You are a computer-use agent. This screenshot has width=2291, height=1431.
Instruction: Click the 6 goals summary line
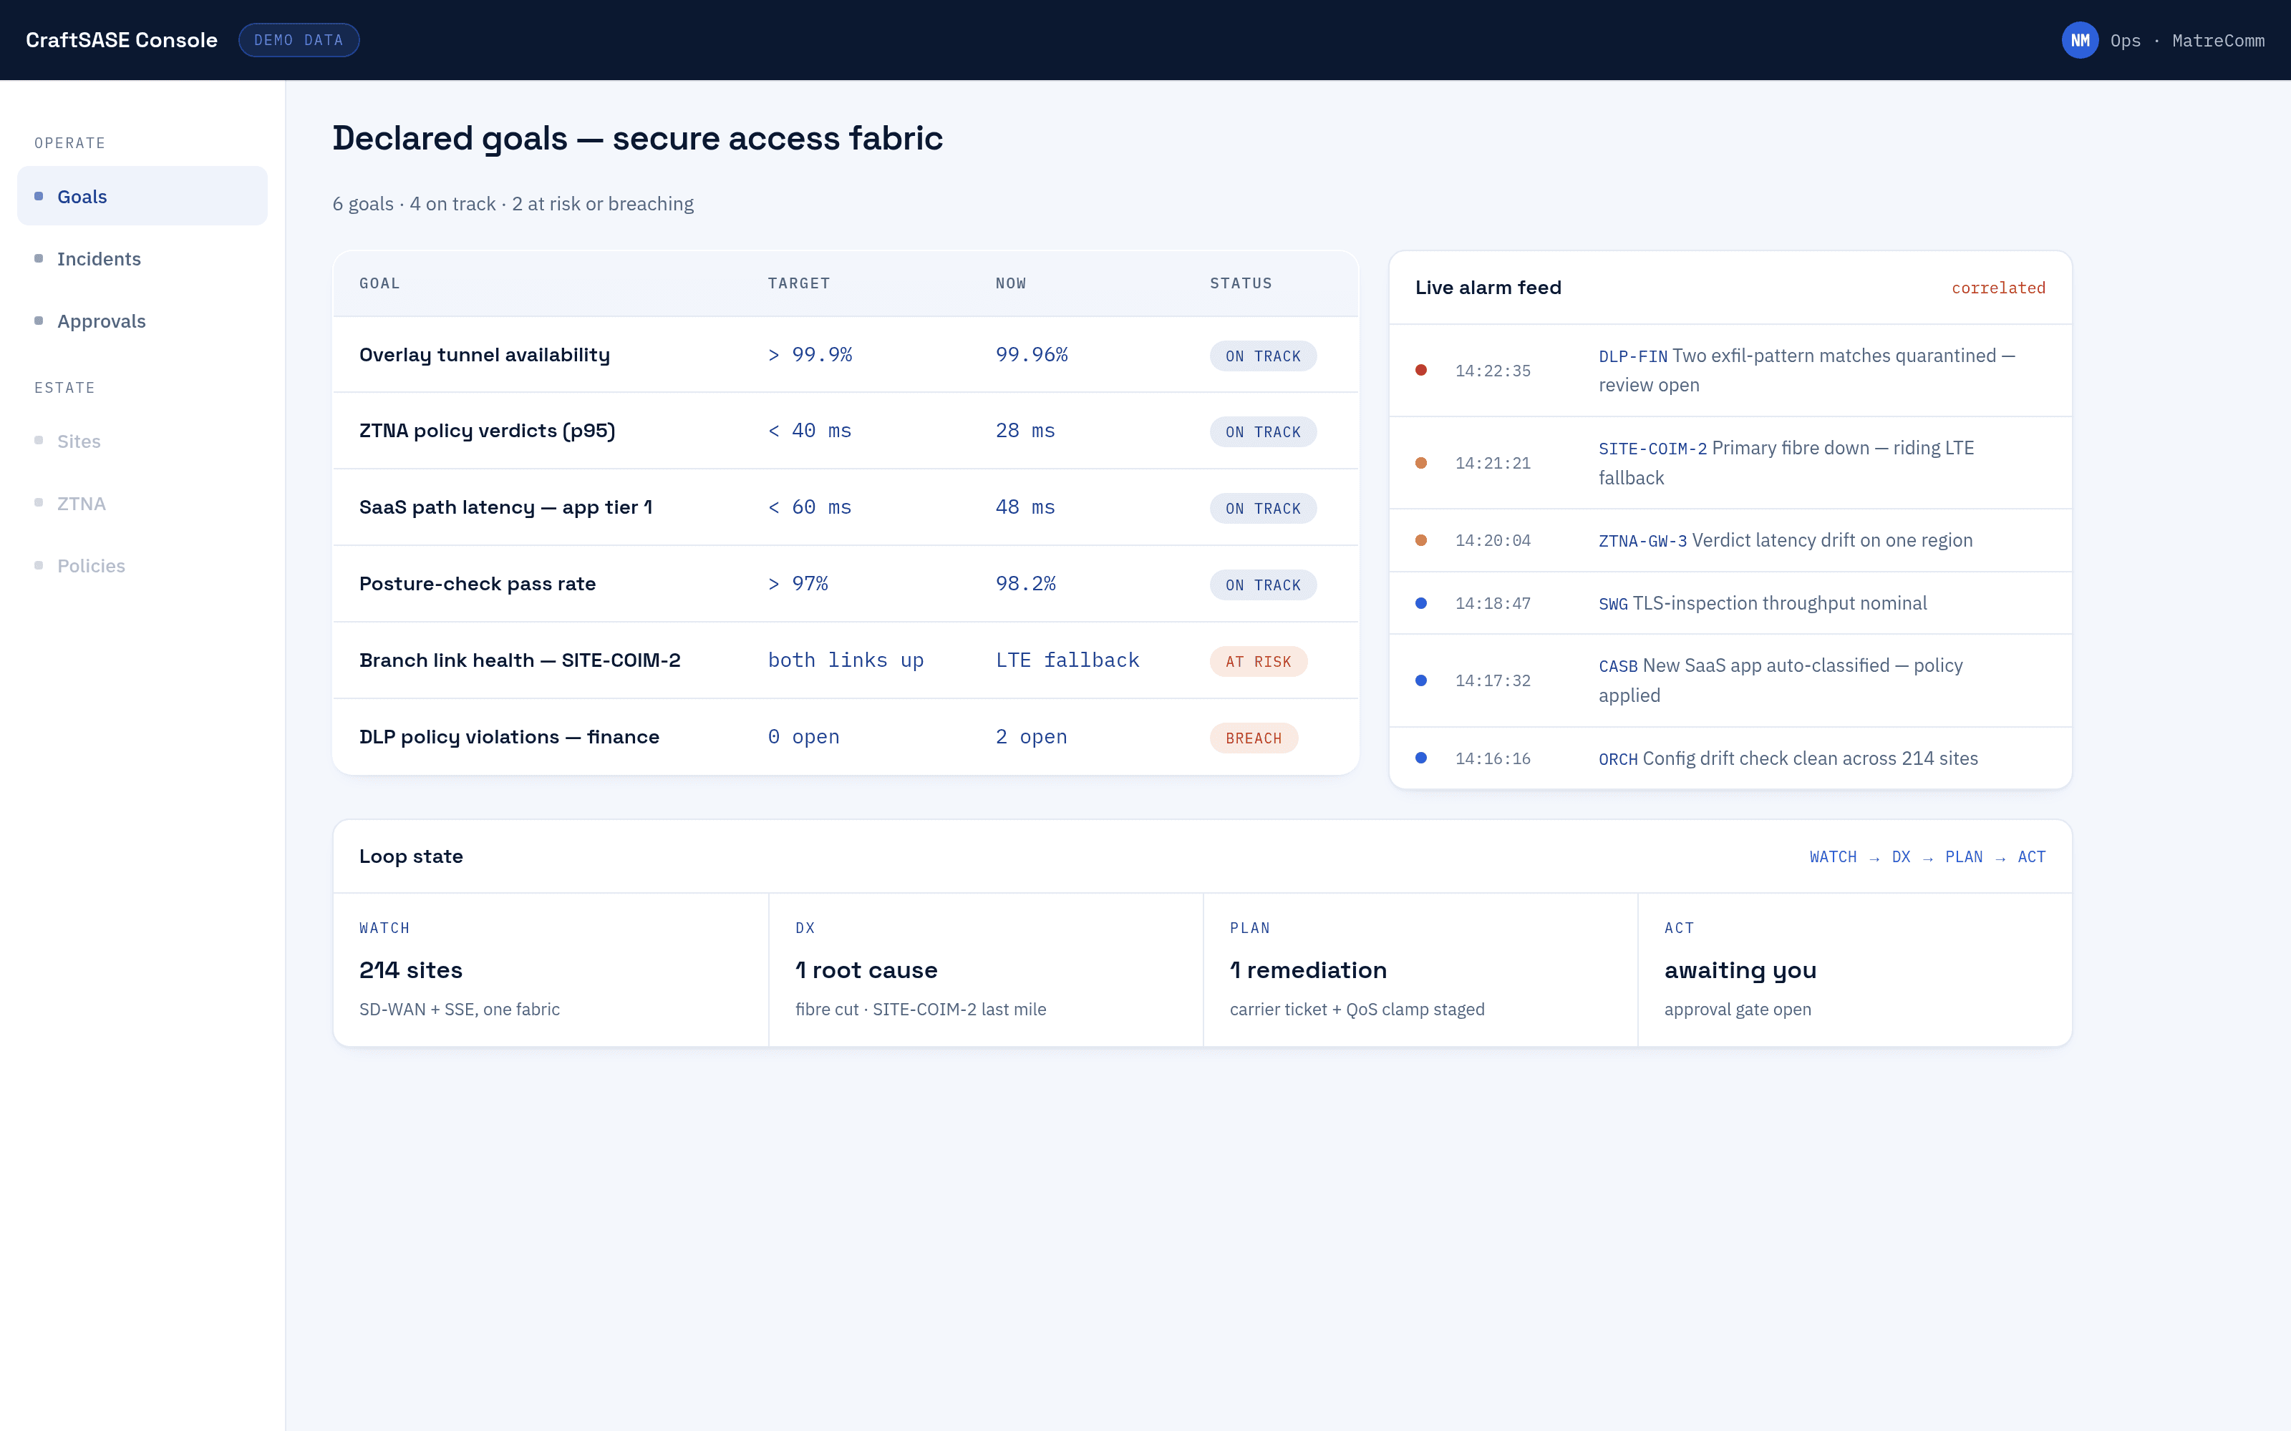point(513,205)
